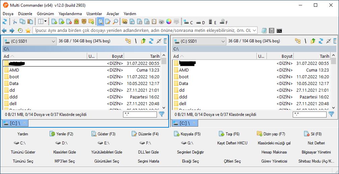Click the Kopyala (F5) button
The width and height of the screenshot is (339, 174).
(x=187, y=134)
